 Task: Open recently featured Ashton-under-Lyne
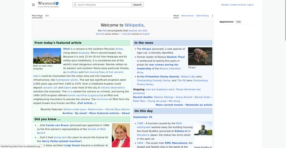pos(74,109)
